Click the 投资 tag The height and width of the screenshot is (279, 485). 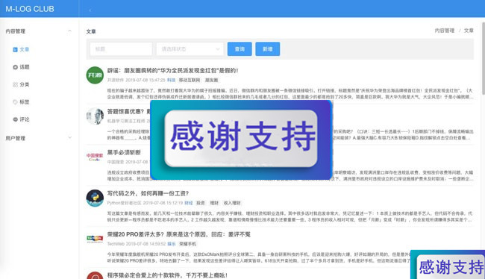click(201, 203)
